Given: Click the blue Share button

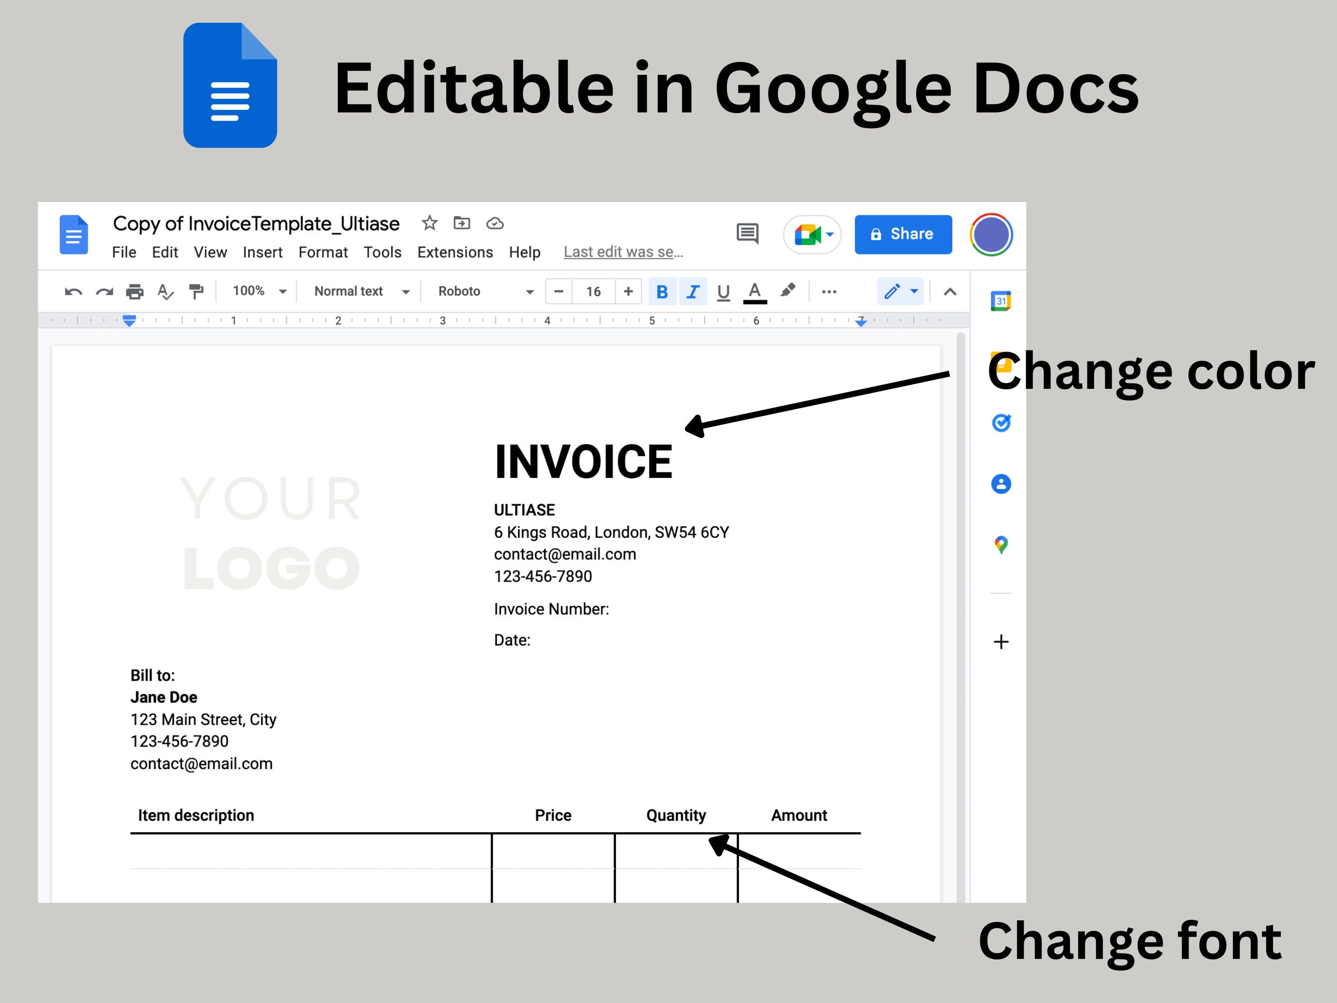Looking at the screenshot, I should (x=903, y=235).
